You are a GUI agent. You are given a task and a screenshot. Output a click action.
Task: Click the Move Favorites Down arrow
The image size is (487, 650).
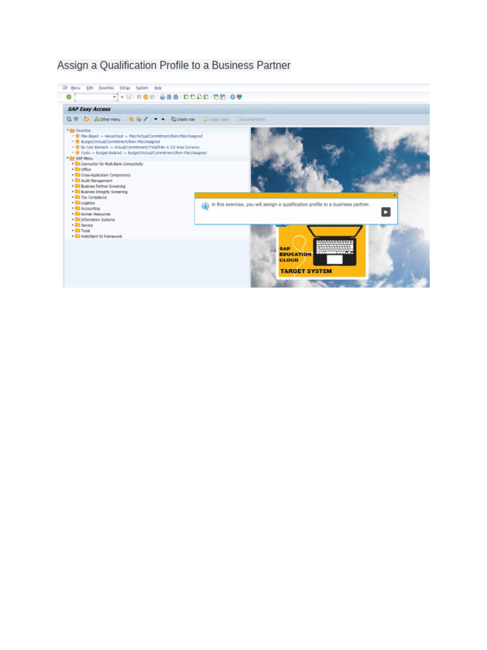tap(156, 119)
